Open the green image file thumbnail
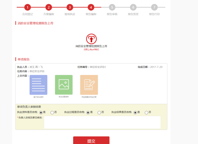198x144 pixels. (64, 85)
